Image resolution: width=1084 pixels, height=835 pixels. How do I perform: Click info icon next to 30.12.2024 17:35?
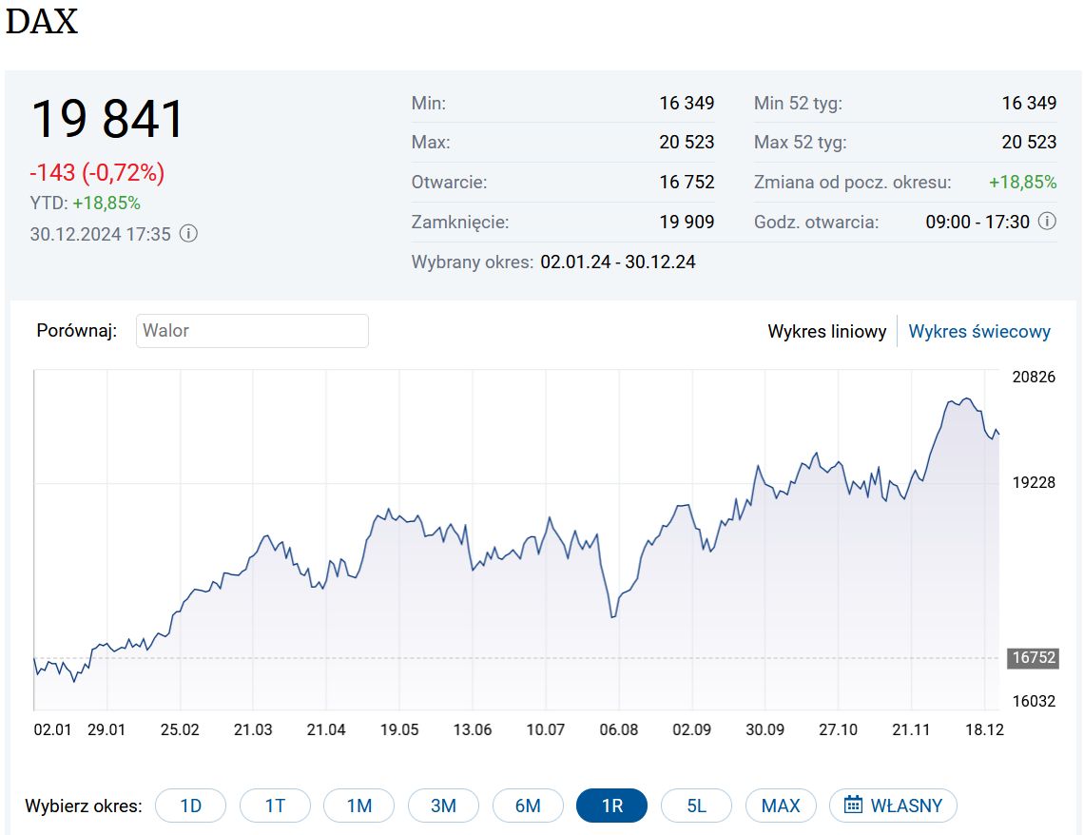click(x=188, y=234)
